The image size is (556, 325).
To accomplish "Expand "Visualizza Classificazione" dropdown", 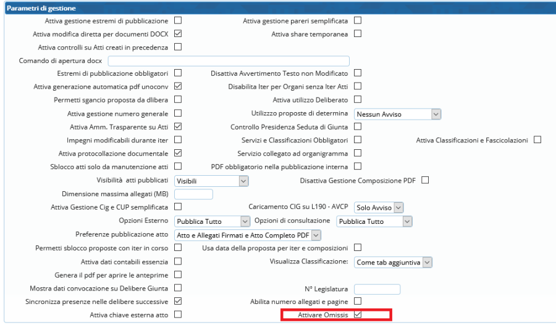I will point(393,262).
